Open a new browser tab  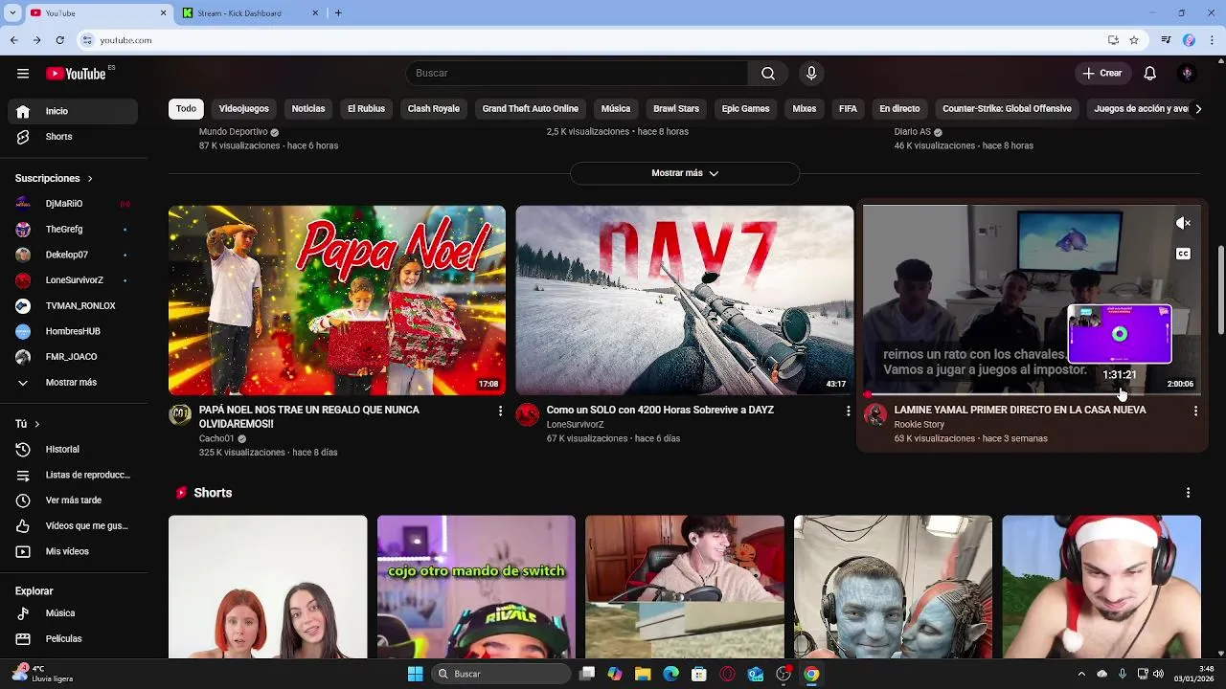[338, 13]
